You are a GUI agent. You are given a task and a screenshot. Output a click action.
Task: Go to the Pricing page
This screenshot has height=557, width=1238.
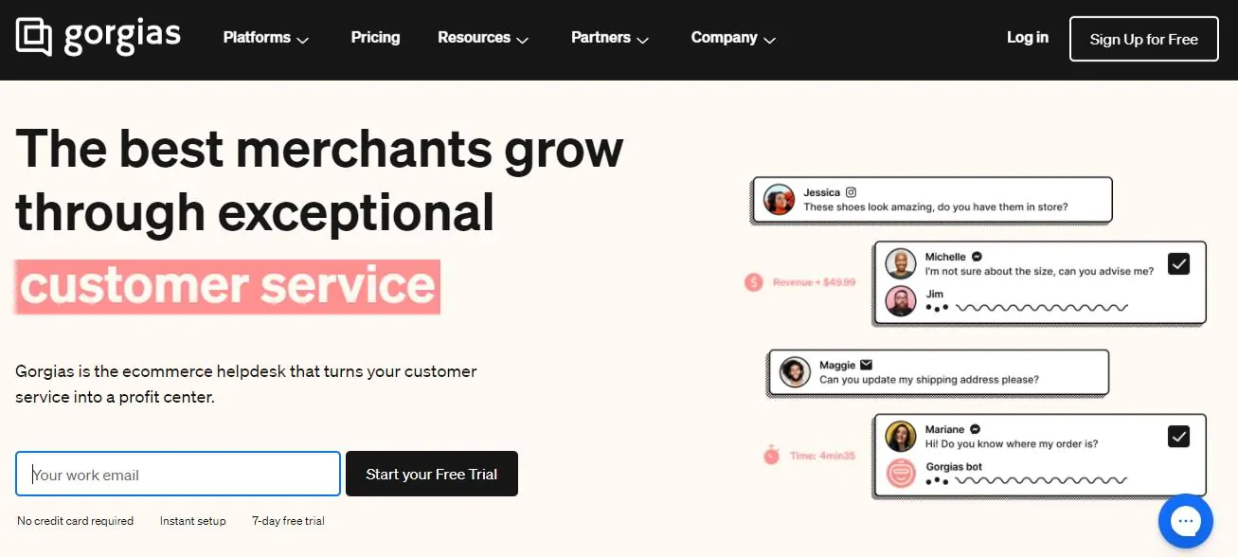(x=375, y=38)
